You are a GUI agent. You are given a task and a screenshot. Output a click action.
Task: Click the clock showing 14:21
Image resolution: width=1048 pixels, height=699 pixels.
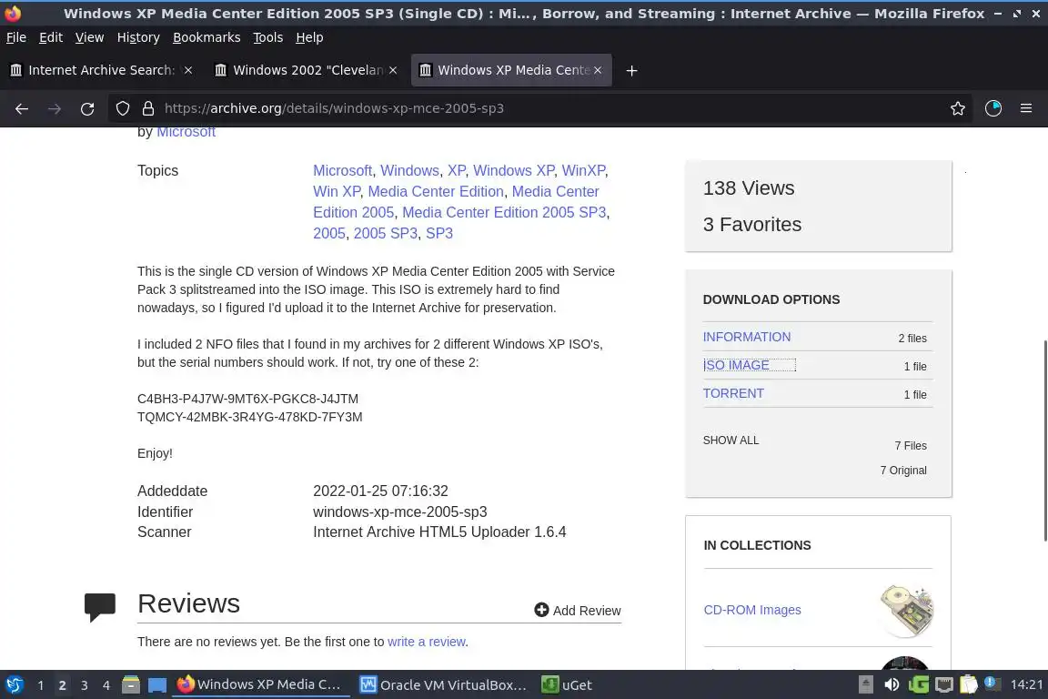coord(1026,684)
